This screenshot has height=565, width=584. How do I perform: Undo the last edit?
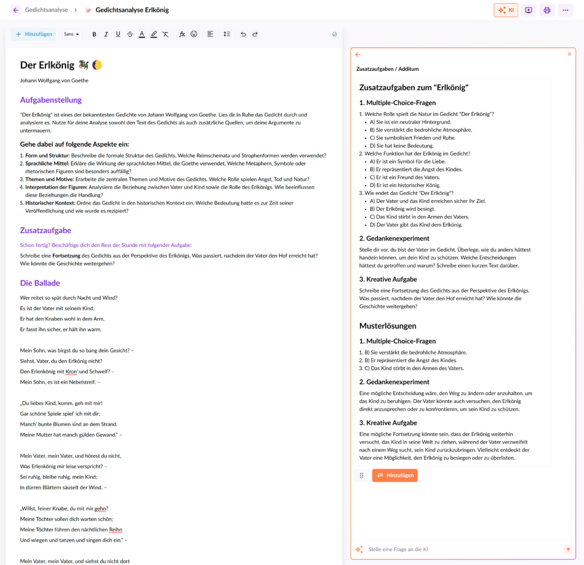(x=244, y=34)
